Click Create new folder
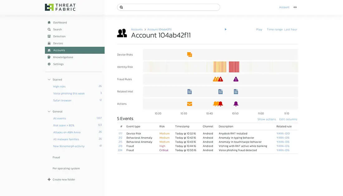This screenshot has width=343, height=196. pyautogui.click(x=64, y=180)
